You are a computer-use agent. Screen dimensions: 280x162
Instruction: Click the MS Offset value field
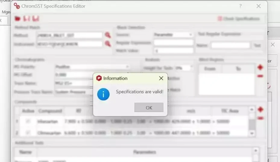click(74, 75)
